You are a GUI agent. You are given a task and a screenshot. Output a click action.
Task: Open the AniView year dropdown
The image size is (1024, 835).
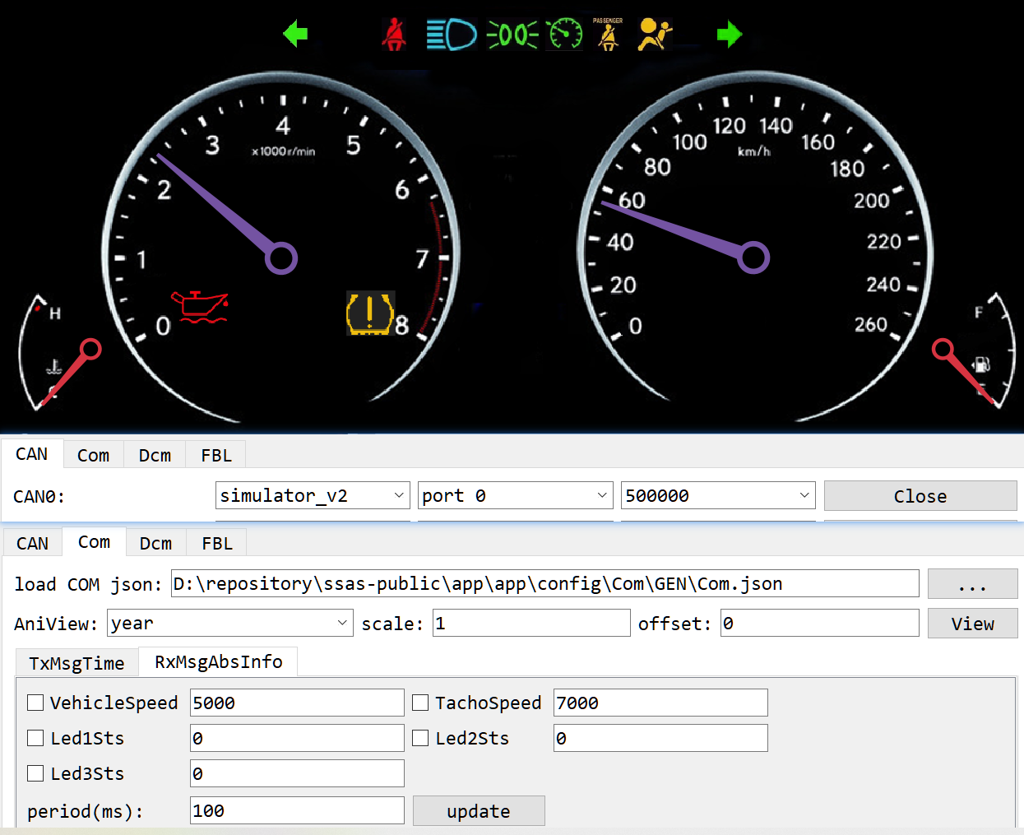point(230,623)
